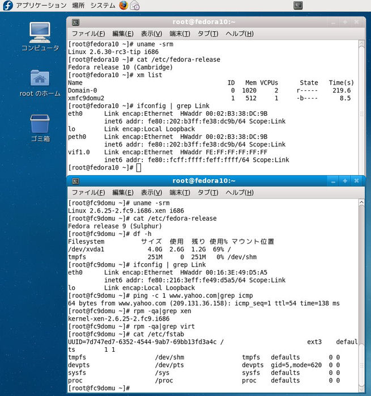Click the 'Filesystem' header in df output
This screenshot has width=371, height=396.
(x=86, y=242)
